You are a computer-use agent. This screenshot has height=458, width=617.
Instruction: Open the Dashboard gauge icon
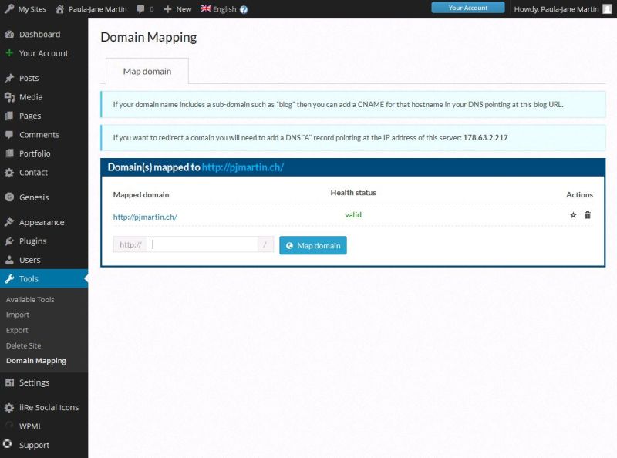9,34
